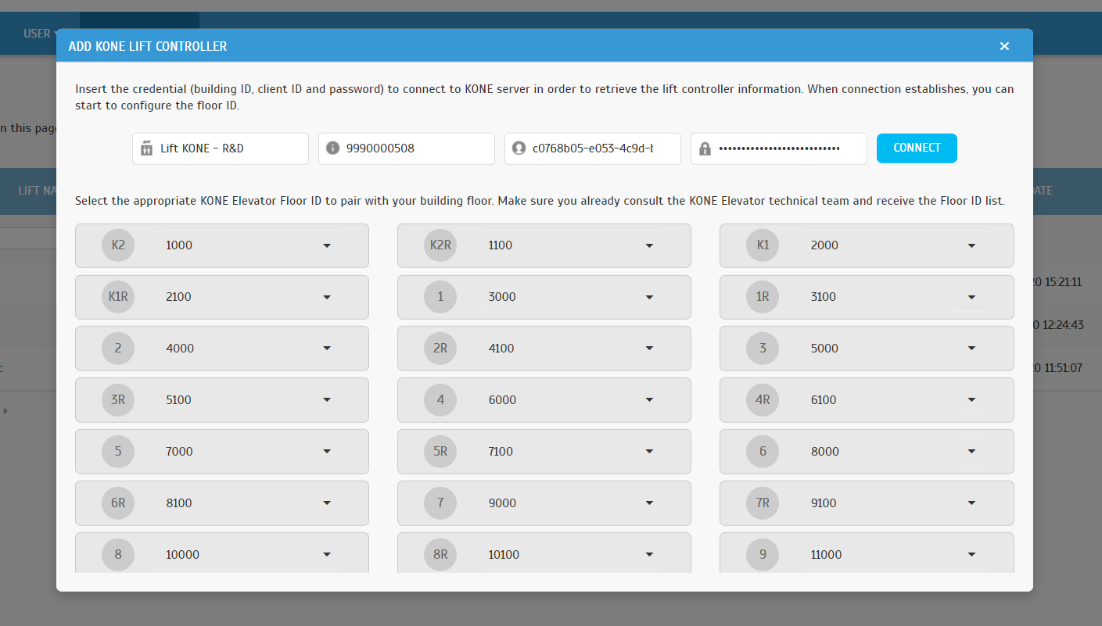The height and width of the screenshot is (626, 1102).
Task: Focus the client ID field starting with c0768b05
Action: pyautogui.click(x=593, y=148)
